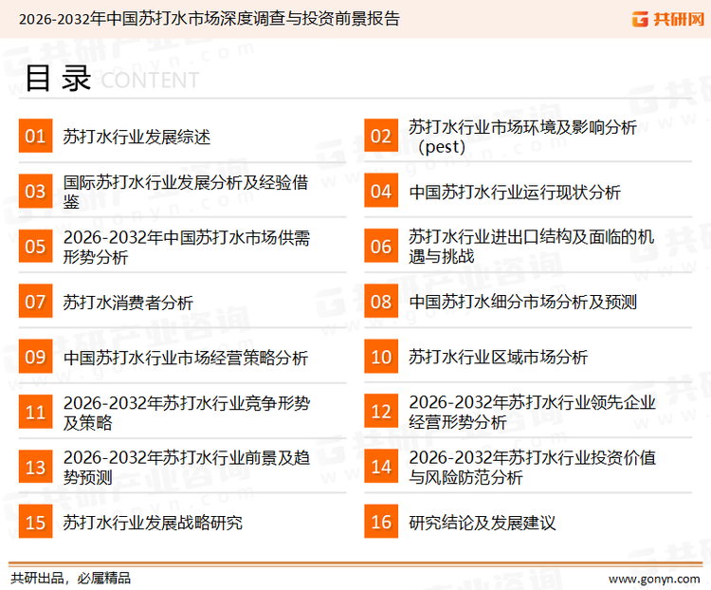Select chapter 国际苏打水行业发展分析及经验借鉴
The image size is (711, 590).
pos(186,192)
